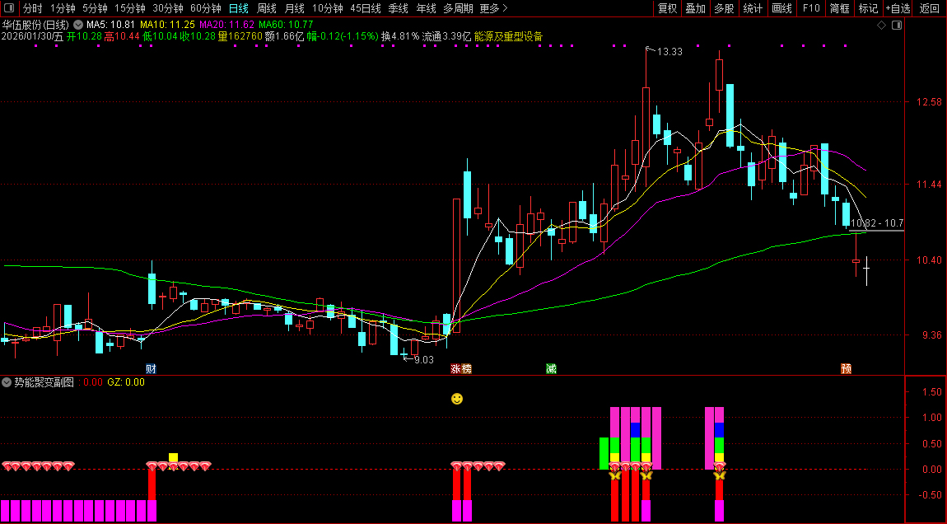947x524 pixels.
Task: Click the GZ: 0.00 indicator value
Action: tap(126, 382)
